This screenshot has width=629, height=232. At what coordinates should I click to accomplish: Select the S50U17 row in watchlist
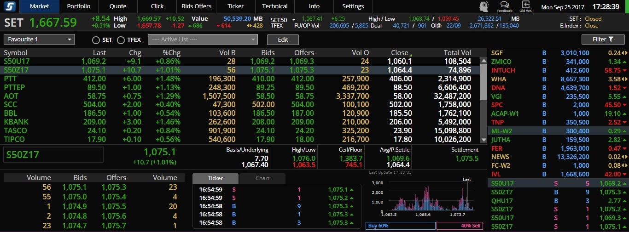click(x=240, y=61)
